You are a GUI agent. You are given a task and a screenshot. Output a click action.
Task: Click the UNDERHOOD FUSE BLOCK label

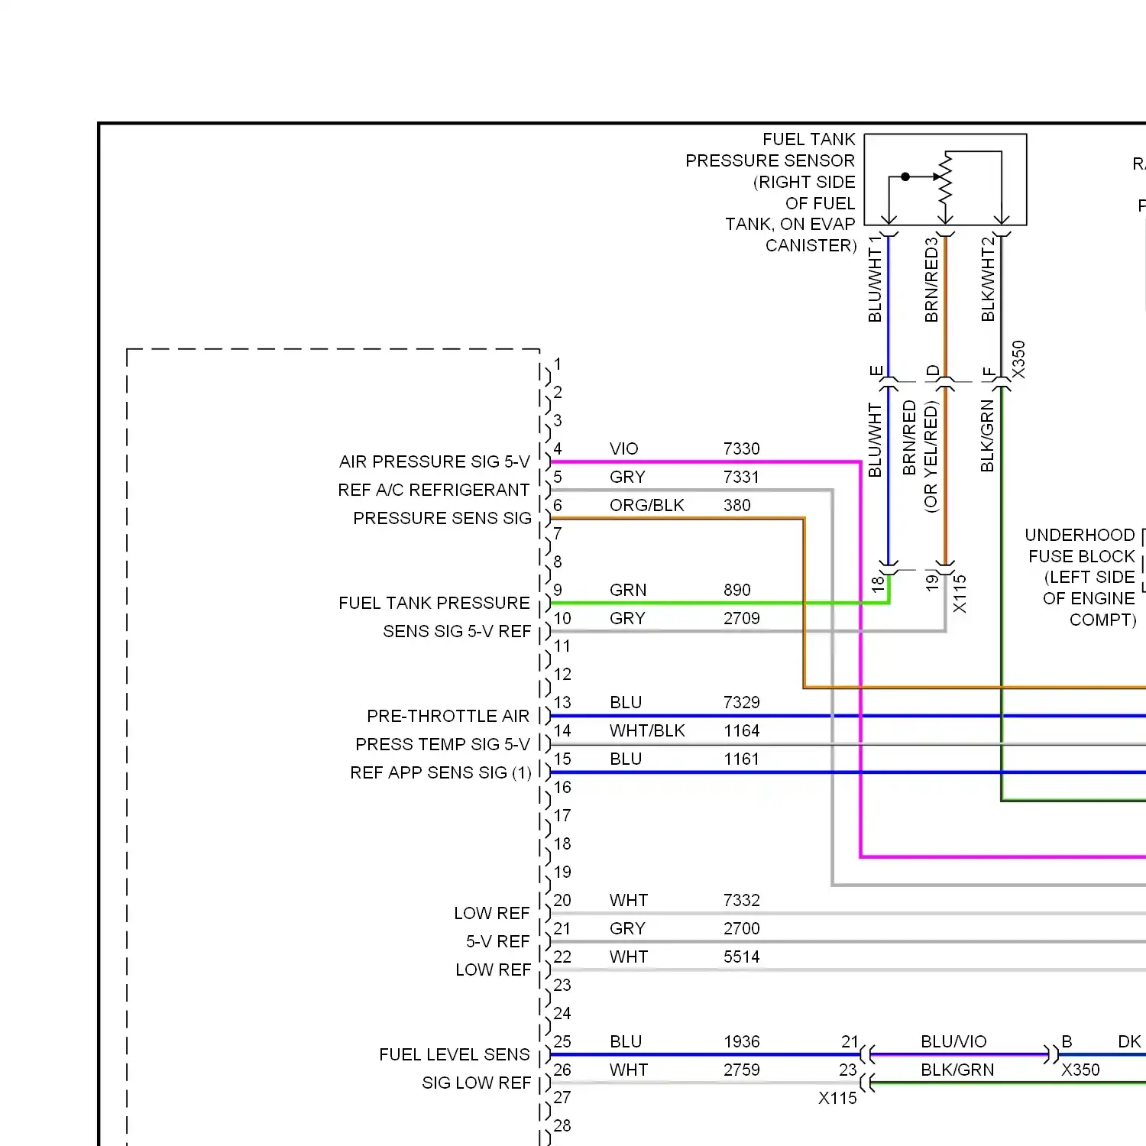pos(1080,577)
